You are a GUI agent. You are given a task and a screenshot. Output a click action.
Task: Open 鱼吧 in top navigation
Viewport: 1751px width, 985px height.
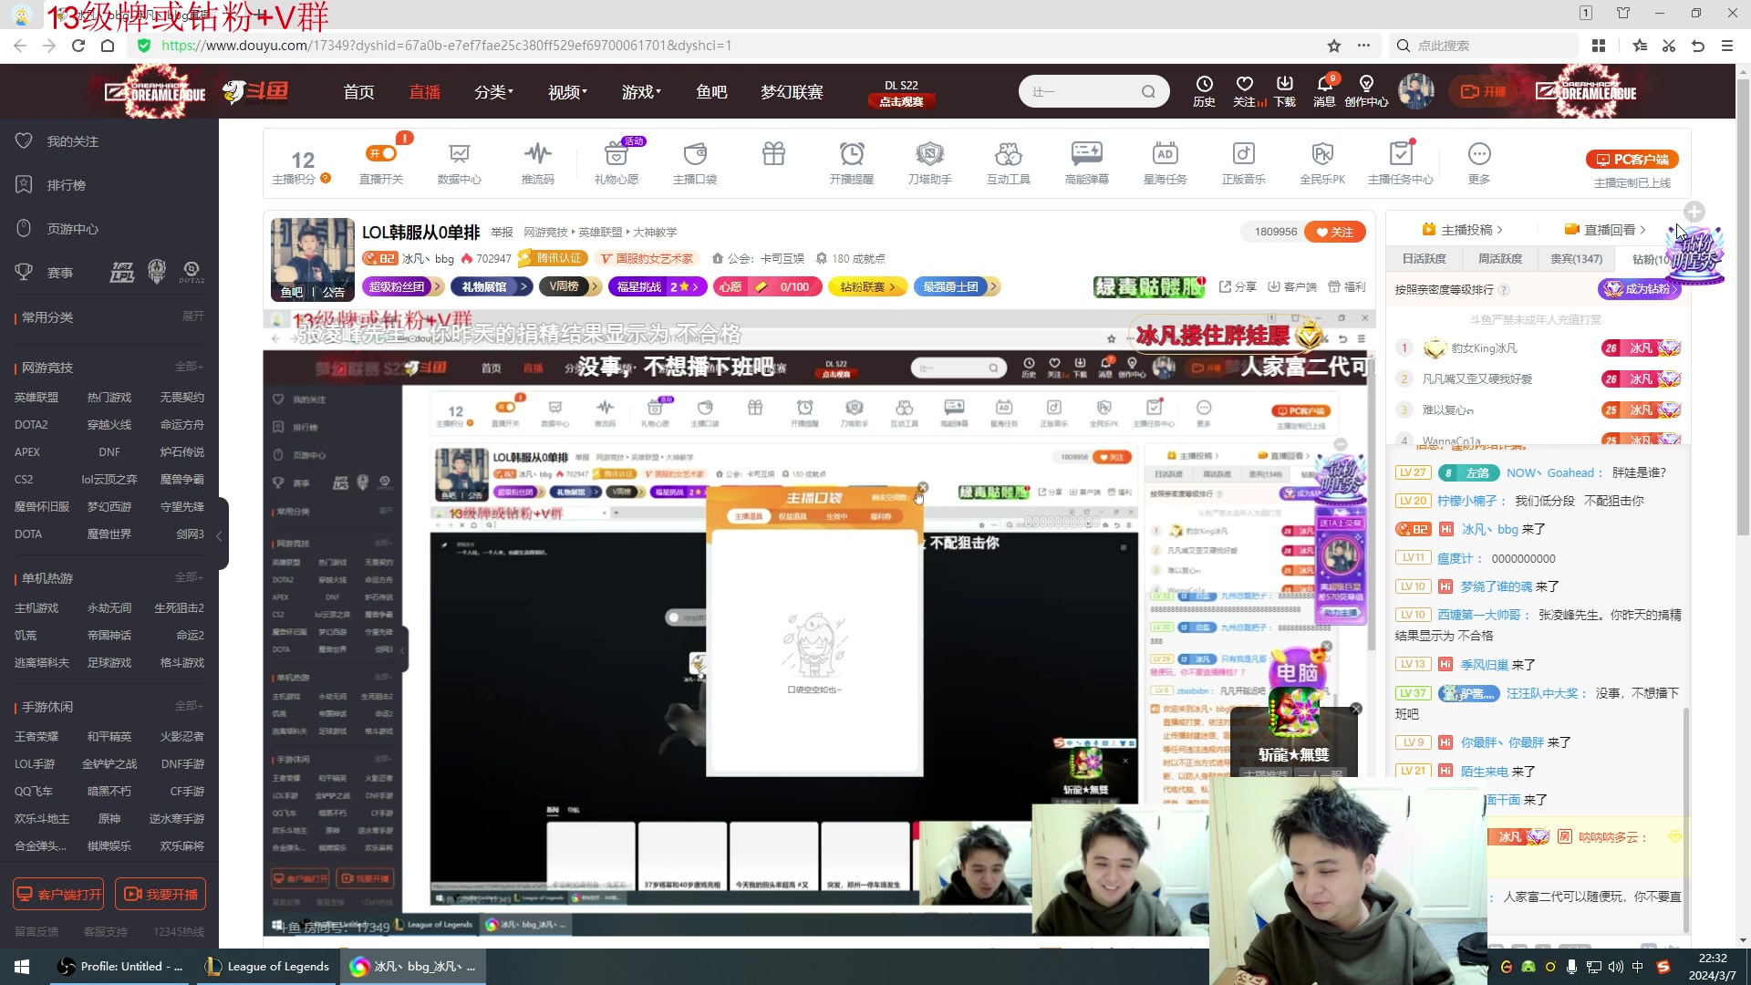(x=711, y=92)
